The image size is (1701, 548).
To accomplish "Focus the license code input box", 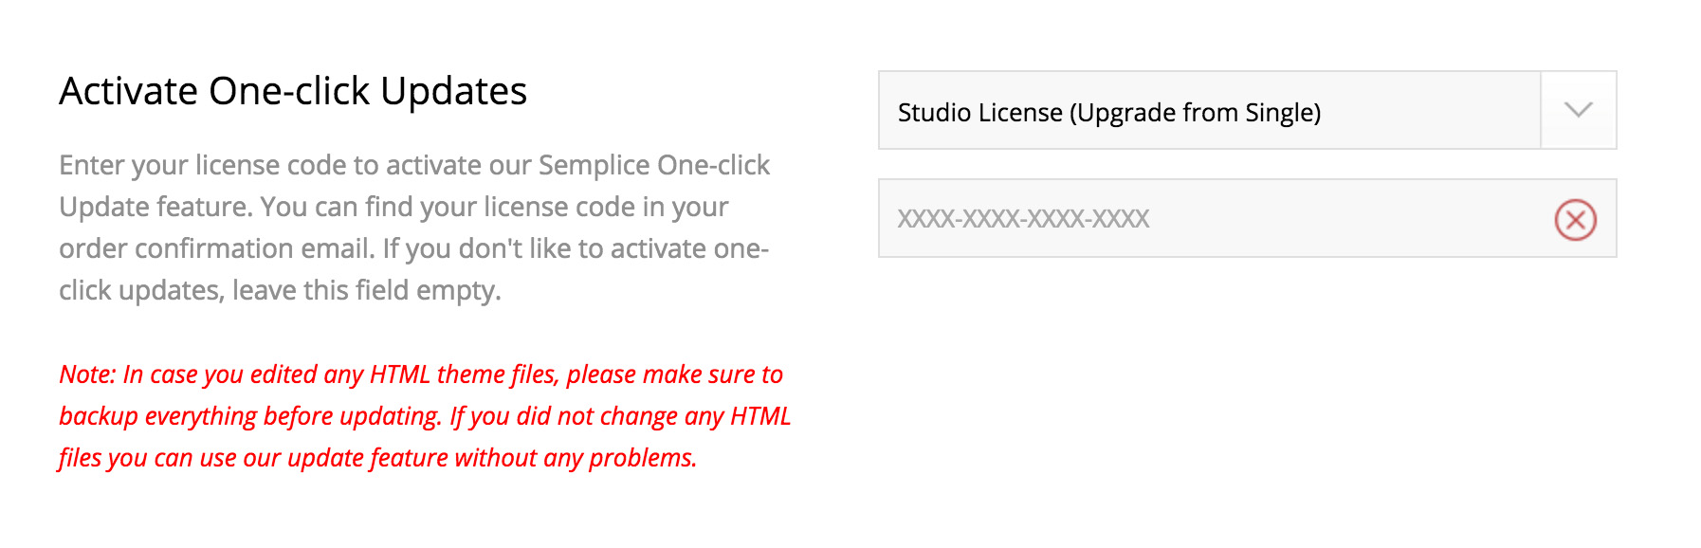I will pos(1327,219).
